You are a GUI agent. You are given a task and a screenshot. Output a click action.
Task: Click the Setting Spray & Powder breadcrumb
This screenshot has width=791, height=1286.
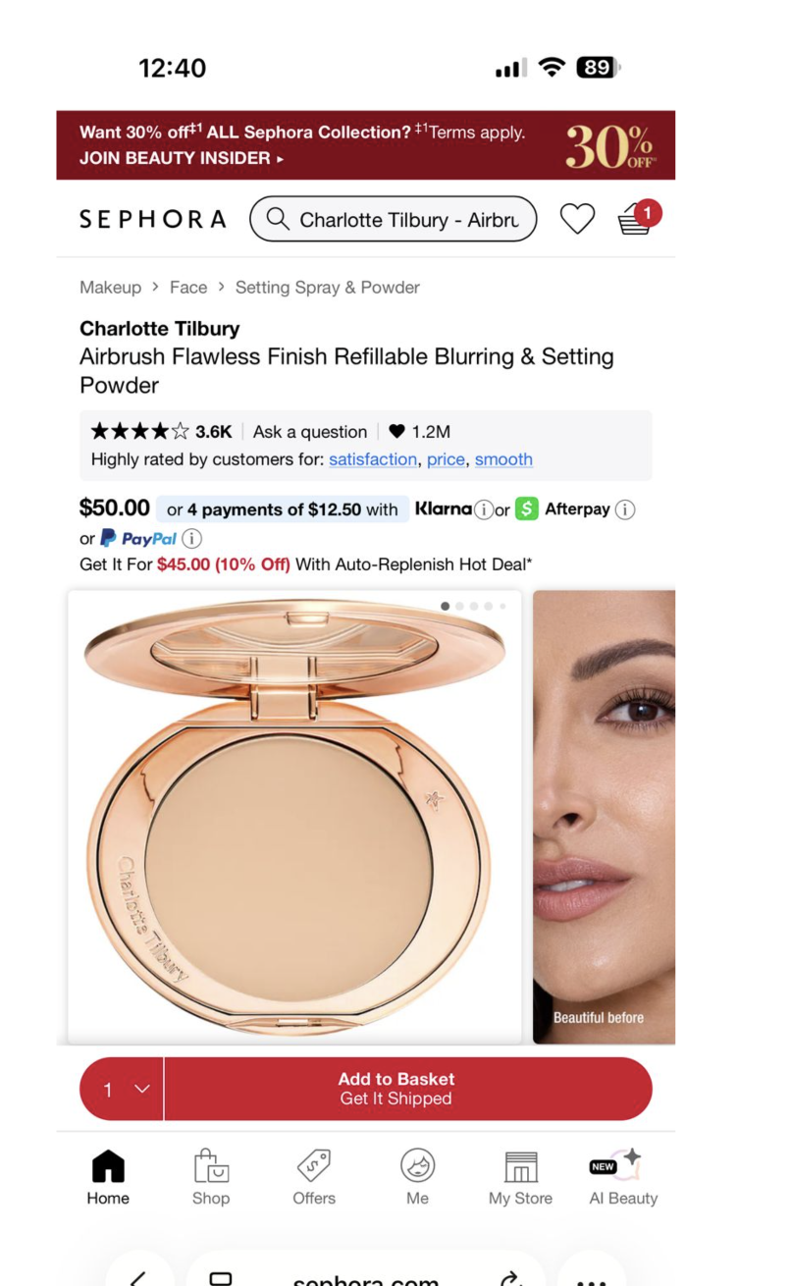pos(327,288)
